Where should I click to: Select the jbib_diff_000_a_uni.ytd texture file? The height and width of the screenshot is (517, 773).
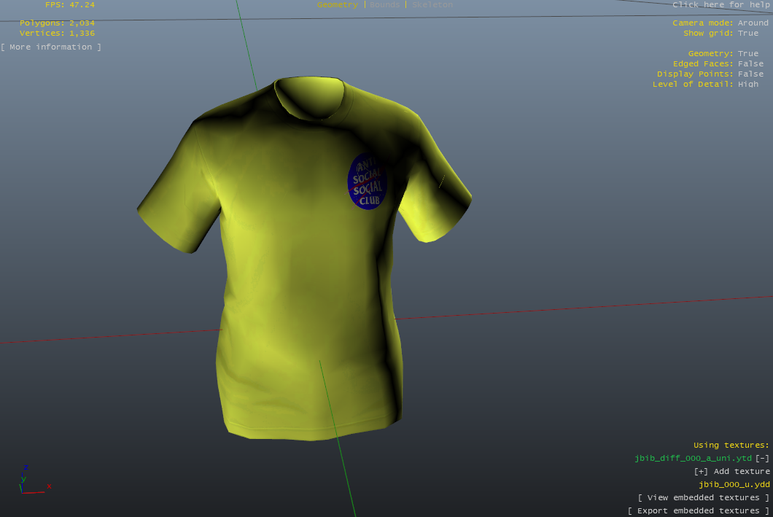click(x=693, y=459)
